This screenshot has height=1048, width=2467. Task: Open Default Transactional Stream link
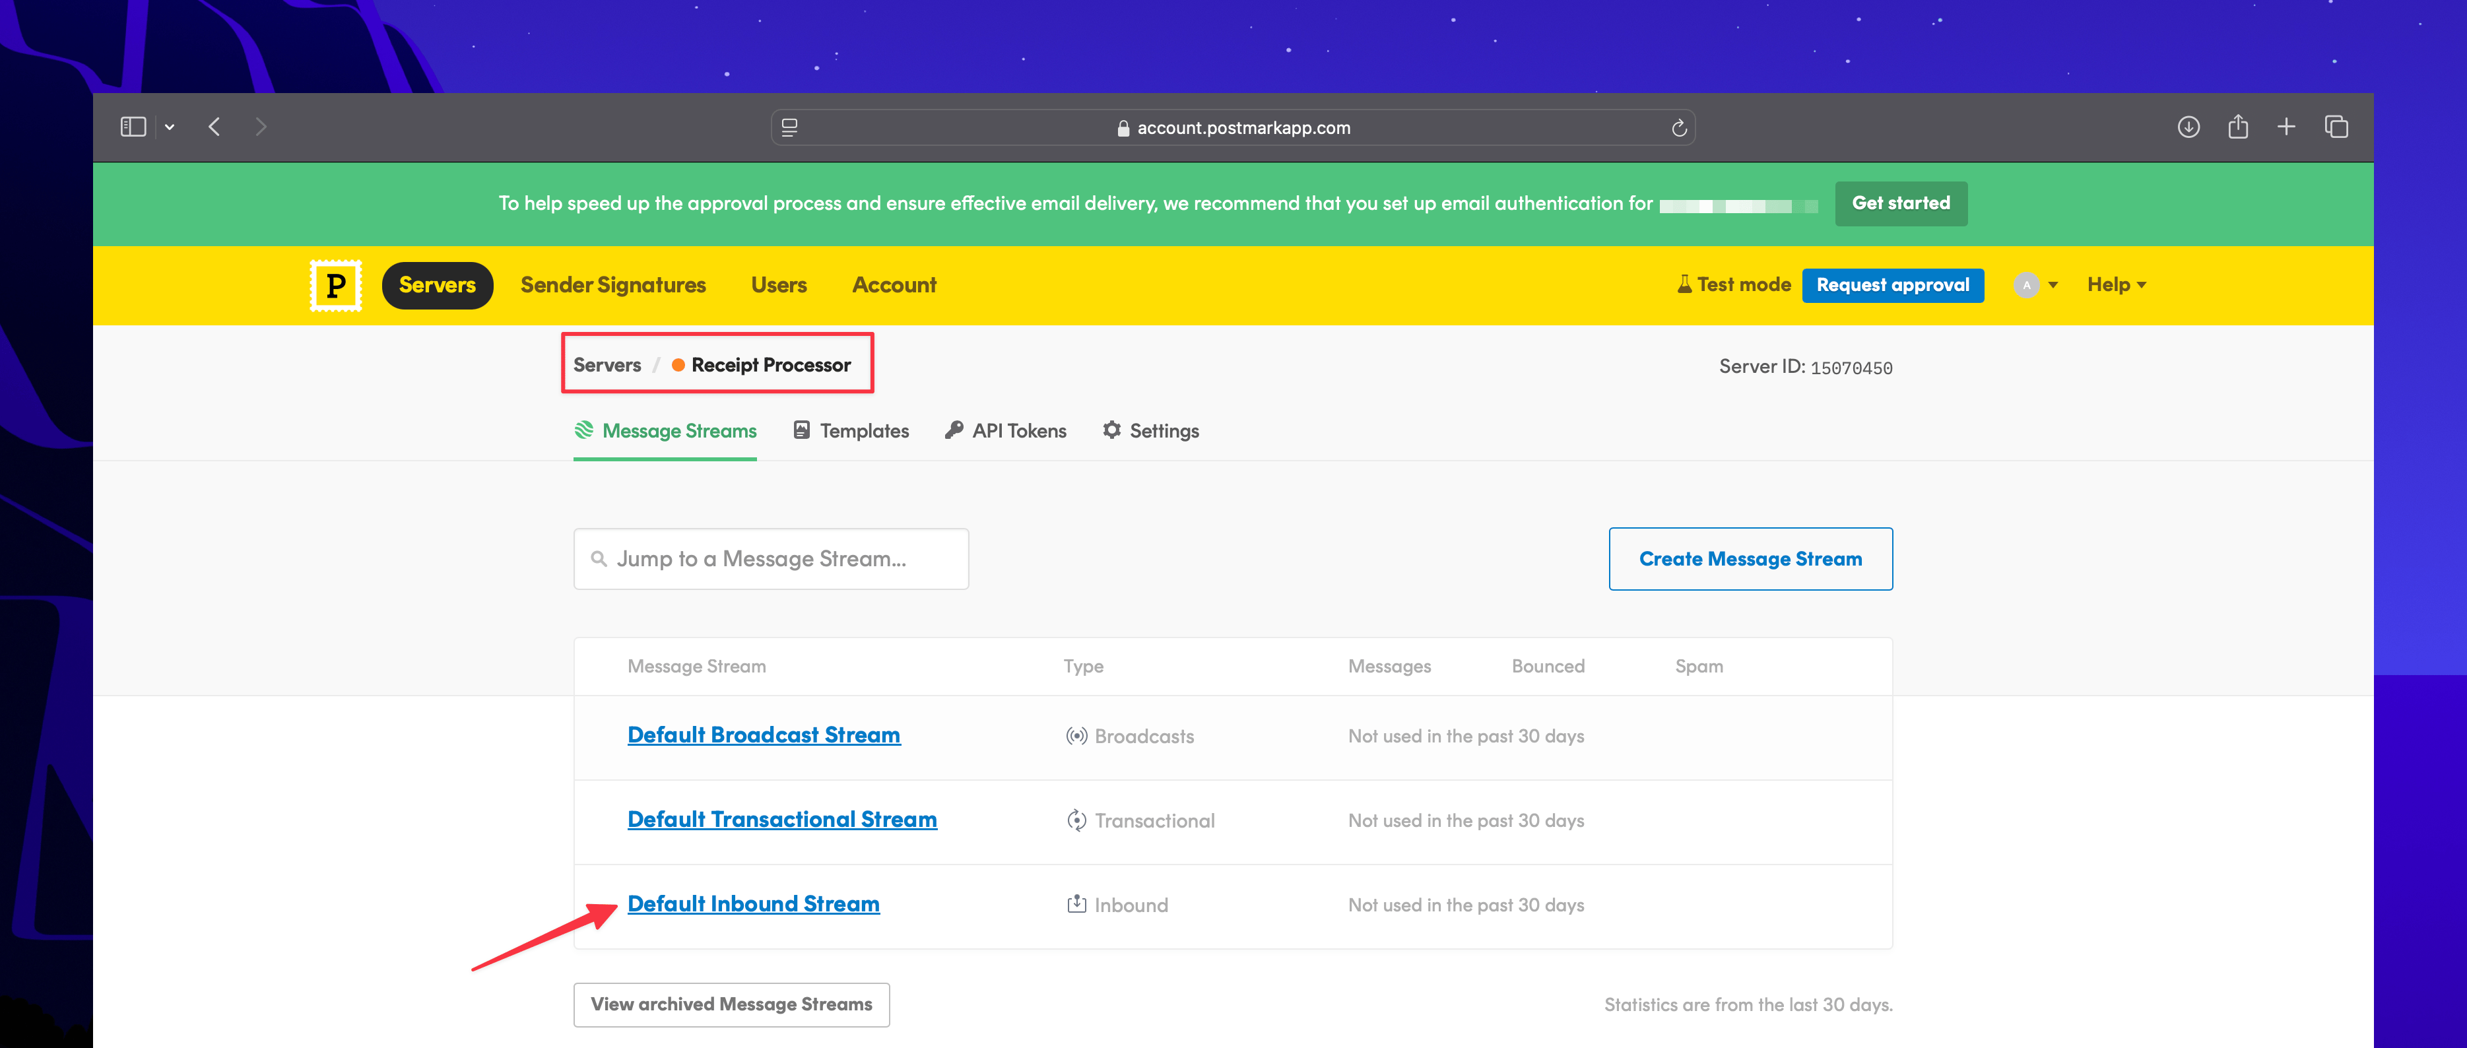(781, 819)
